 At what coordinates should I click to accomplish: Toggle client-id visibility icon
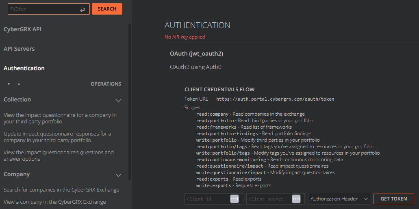[234, 199]
